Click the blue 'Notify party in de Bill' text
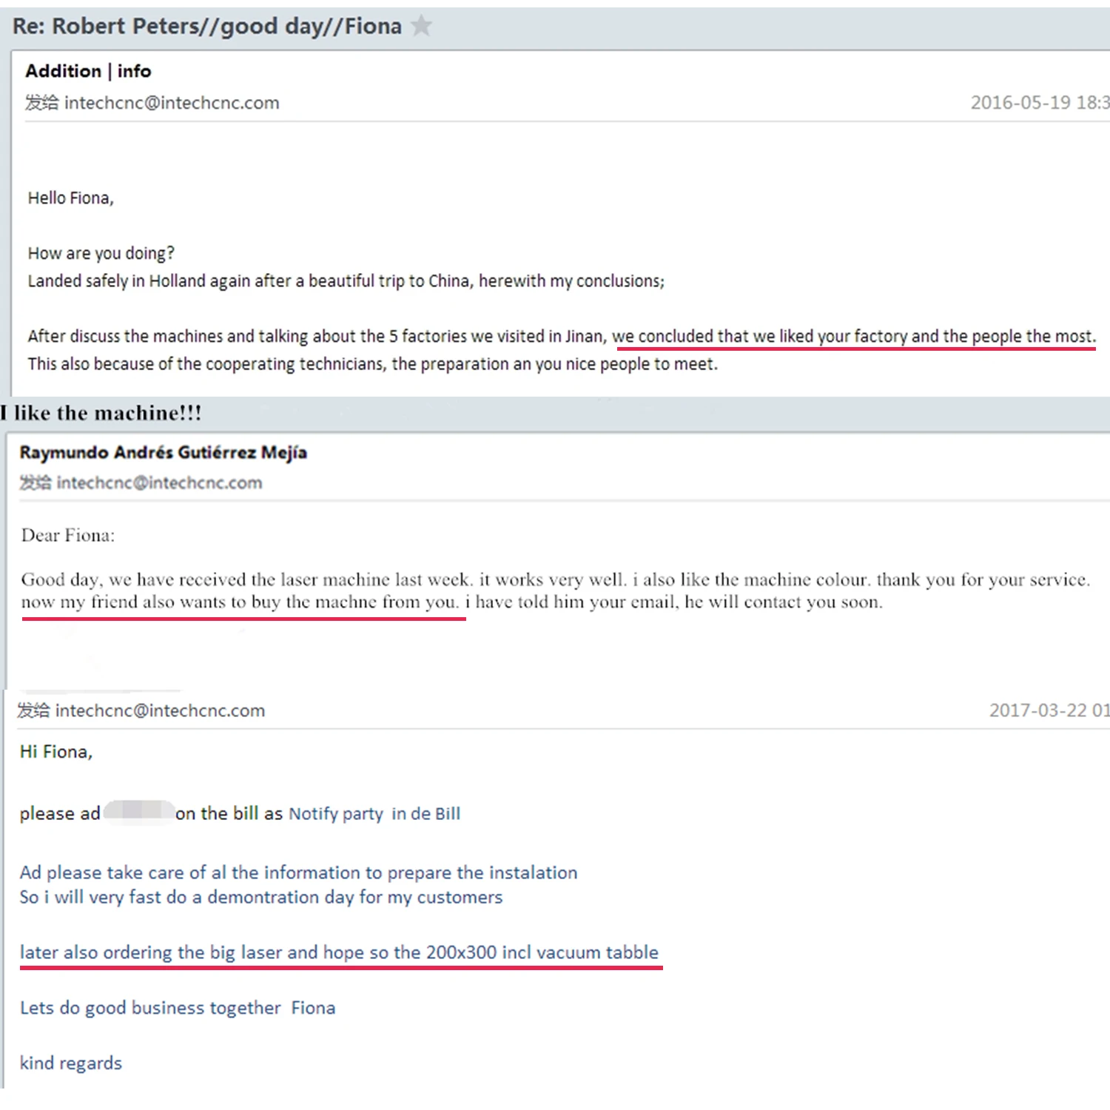The image size is (1110, 1110). point(374,814)
